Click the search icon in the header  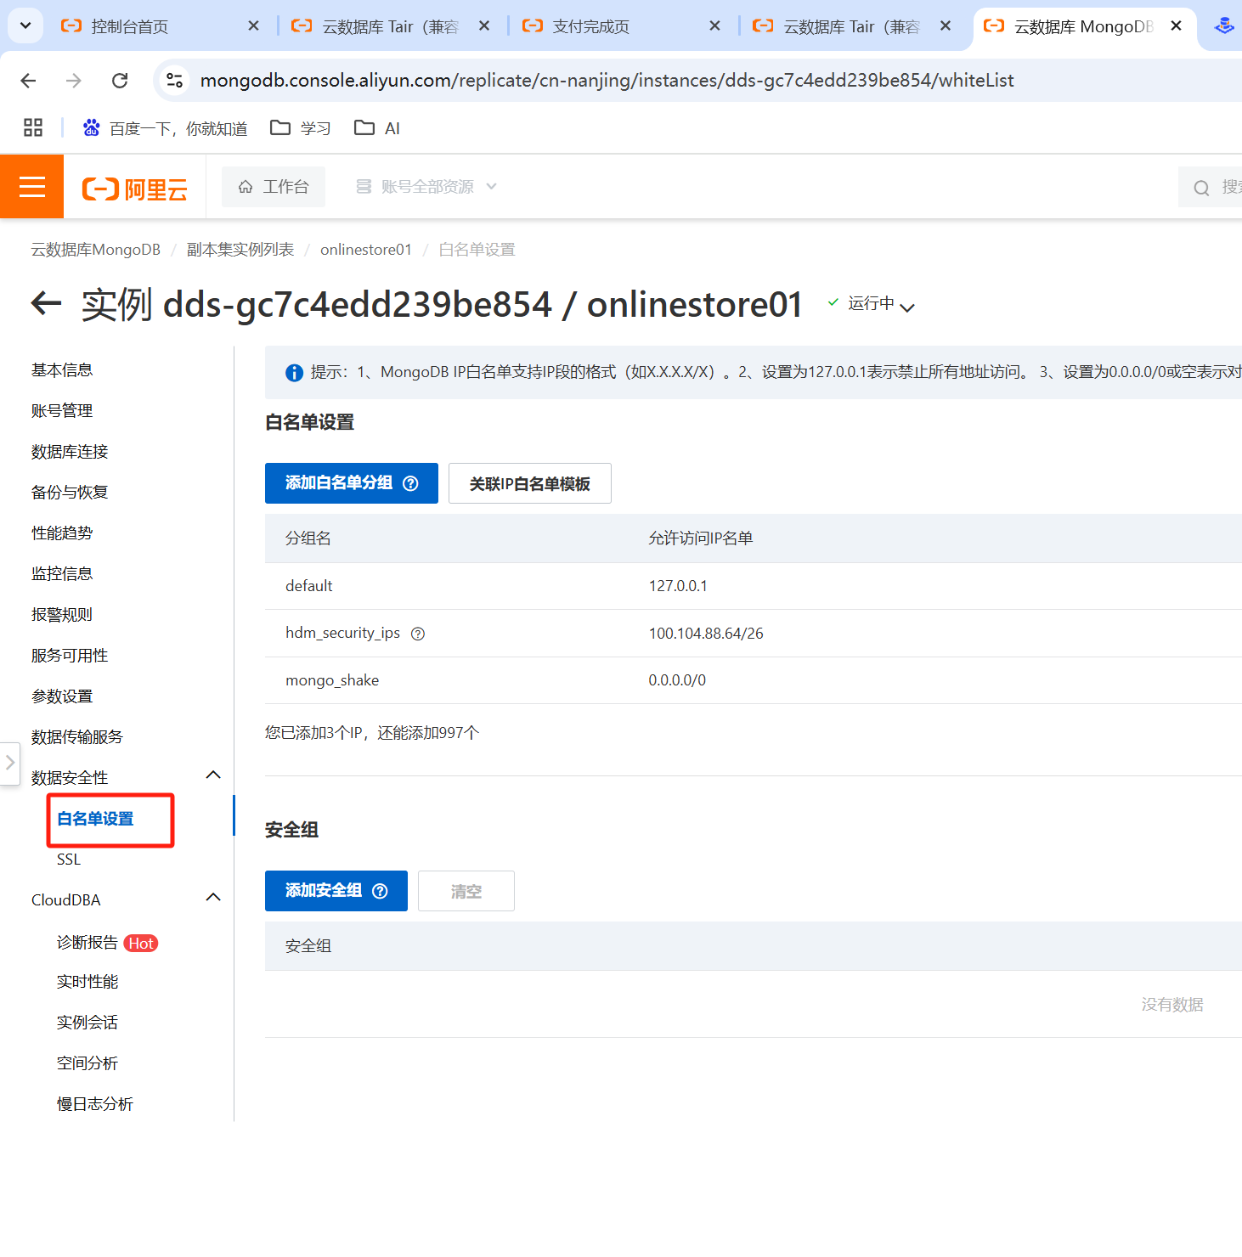[x=1201, y=188]
